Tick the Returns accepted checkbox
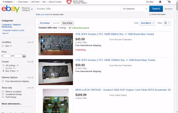Viewport: 178px width, 113px height. tap(3, 91)
